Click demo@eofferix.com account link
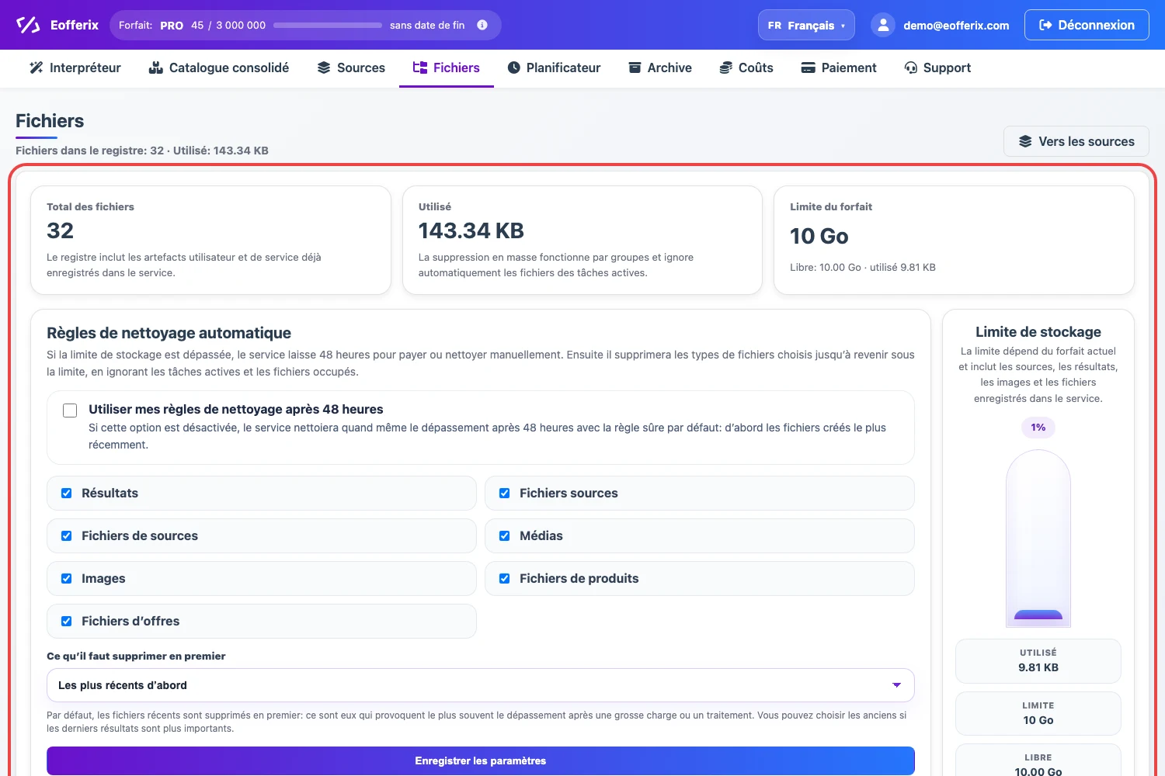 click(x=956, y=25)
